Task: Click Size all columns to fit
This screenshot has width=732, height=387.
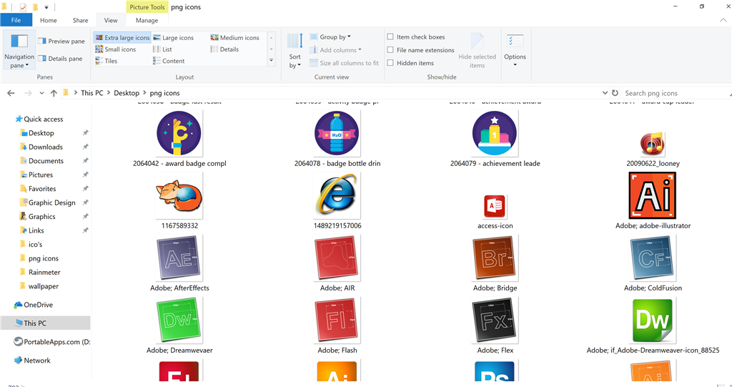Action: [344, 63]
